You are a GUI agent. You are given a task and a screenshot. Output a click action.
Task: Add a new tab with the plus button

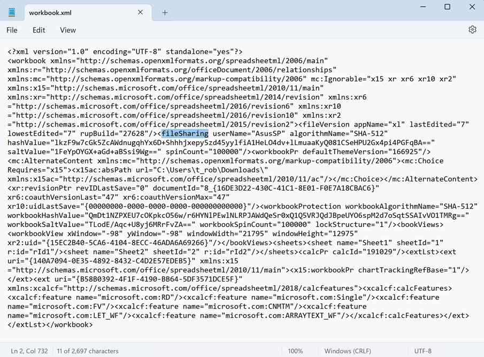pyautogui.click(x=165, y=12)
